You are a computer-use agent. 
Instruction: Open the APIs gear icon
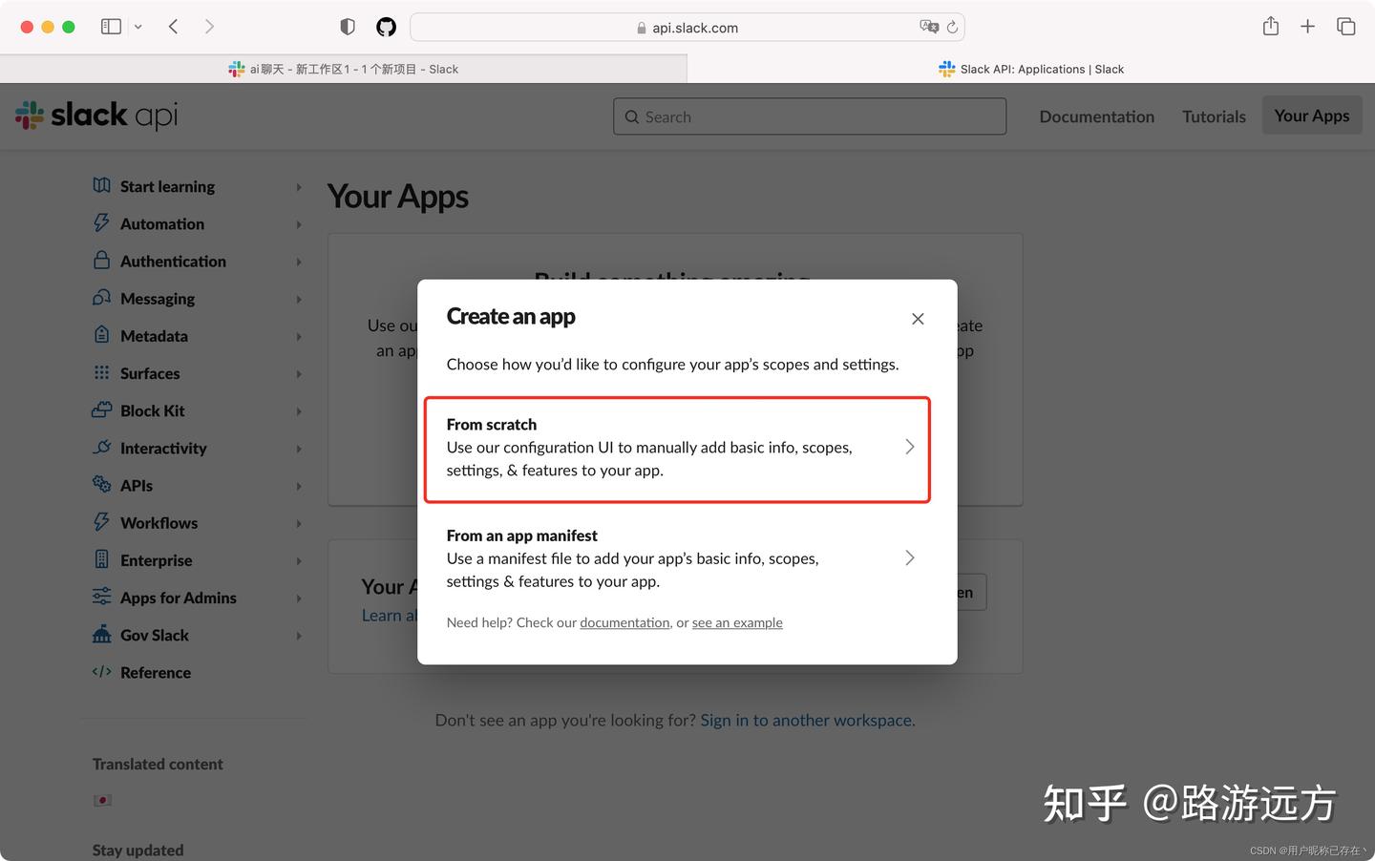[101, 485]
